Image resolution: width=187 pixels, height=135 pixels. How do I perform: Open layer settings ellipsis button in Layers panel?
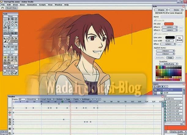pos(166,86)
